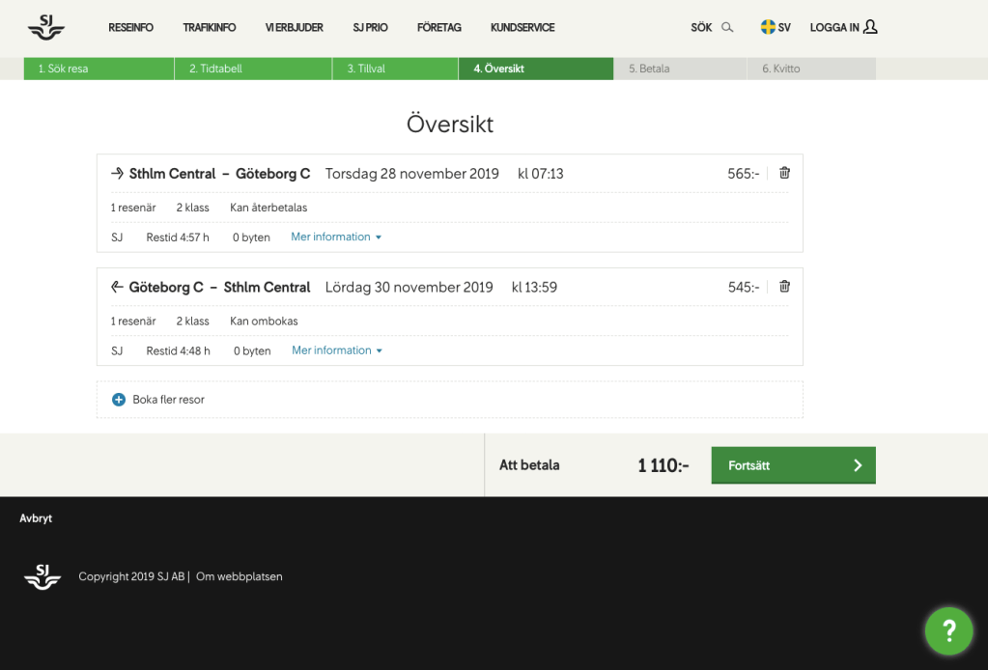Switch to step 3. Tillval

pyautogui.click(x=395, y=70)
